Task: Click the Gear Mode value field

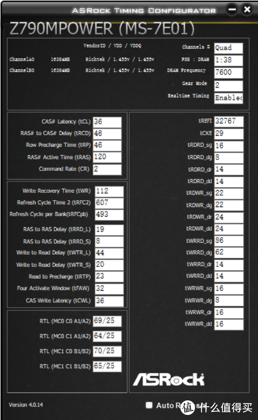Action: coord(229,86)
